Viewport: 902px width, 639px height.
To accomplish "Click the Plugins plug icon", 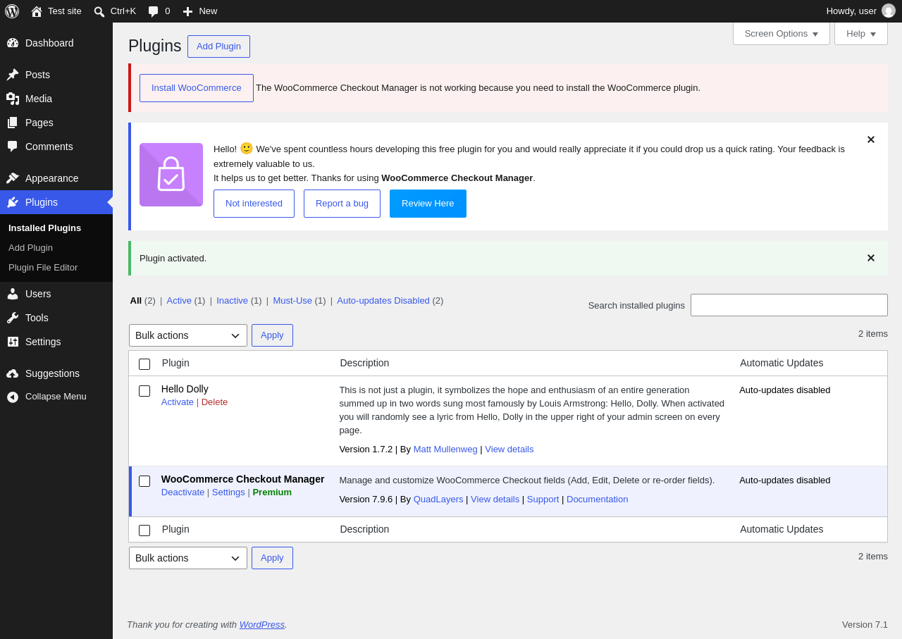I will (x=13, y=202).
